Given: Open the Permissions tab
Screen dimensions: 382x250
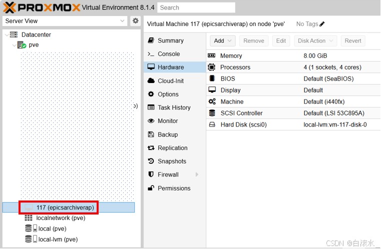Looking at the screenshot, I should click(x=175, y=188).
